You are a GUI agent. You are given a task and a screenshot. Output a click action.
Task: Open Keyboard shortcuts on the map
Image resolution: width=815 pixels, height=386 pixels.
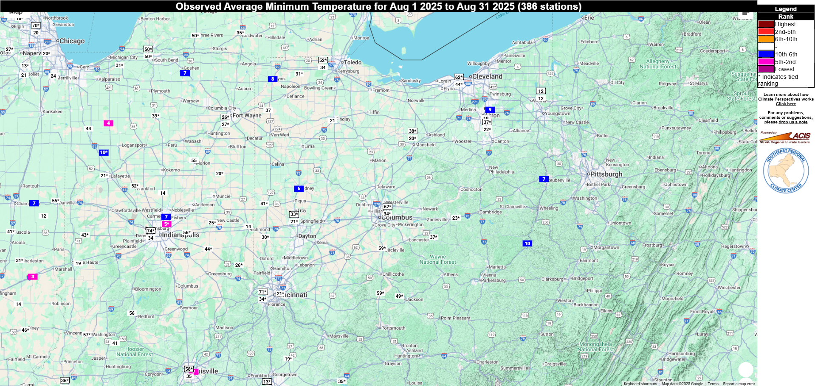(640, 384)
